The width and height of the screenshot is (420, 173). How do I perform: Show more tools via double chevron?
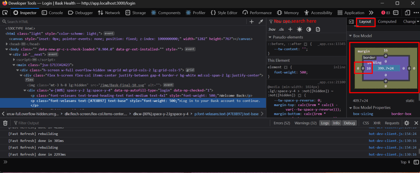[x=371, y=13]
